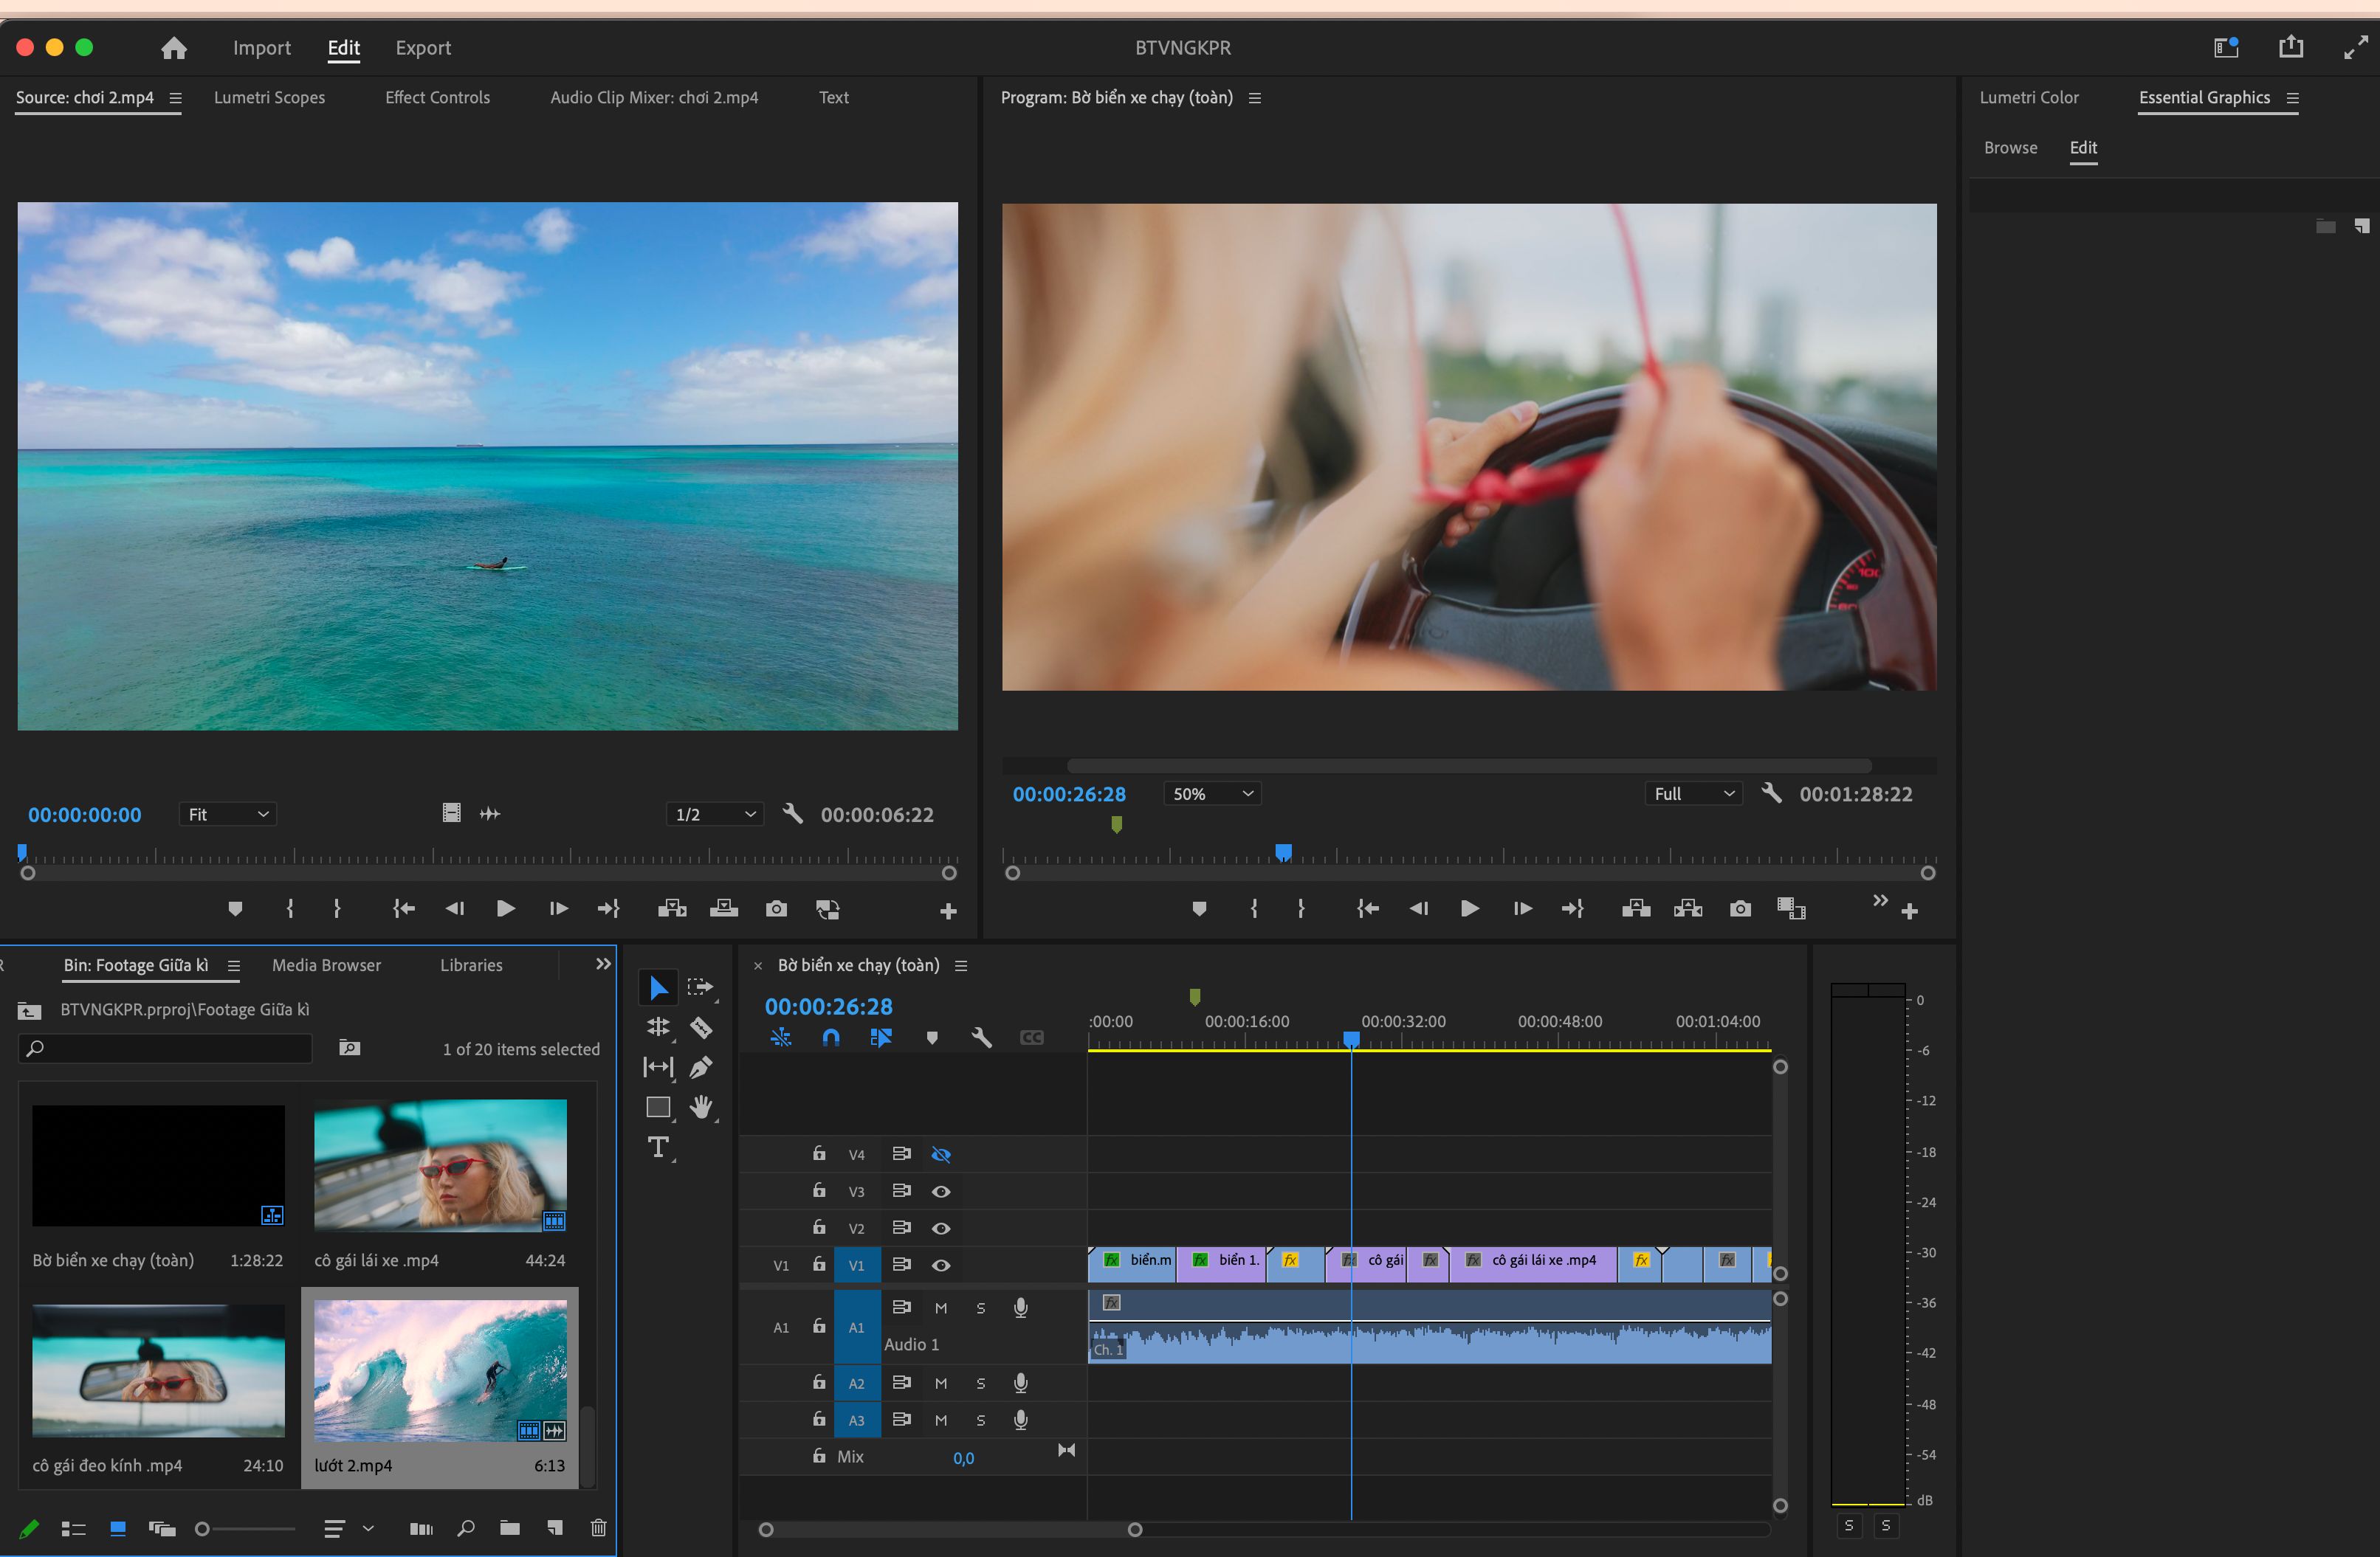Hide V3 track output eye
2380x1557 pixels.
(941, 1191)
